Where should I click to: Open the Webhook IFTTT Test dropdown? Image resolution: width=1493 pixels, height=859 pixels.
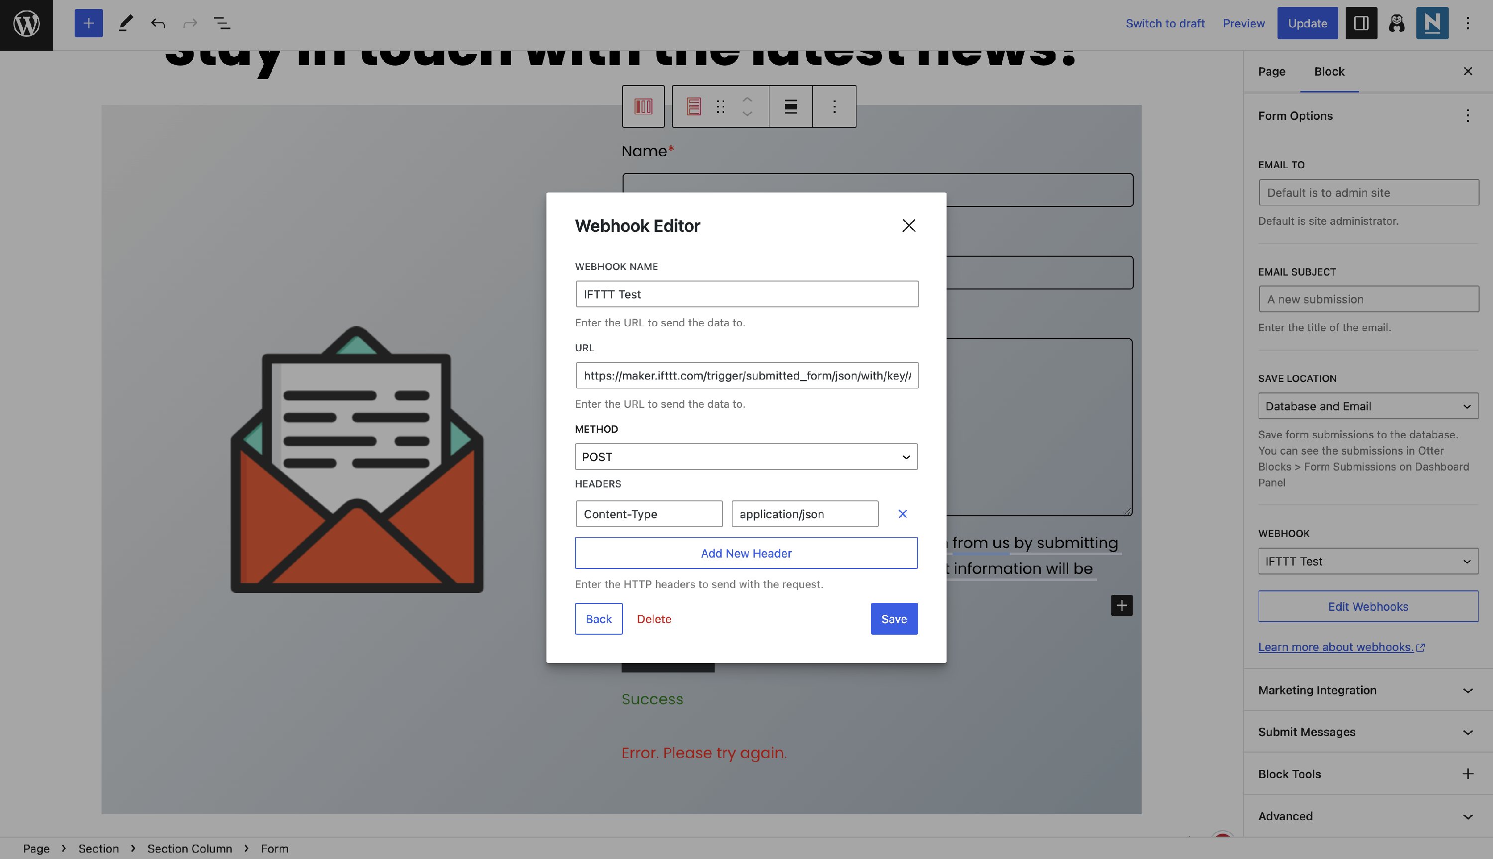point(1367,561)
